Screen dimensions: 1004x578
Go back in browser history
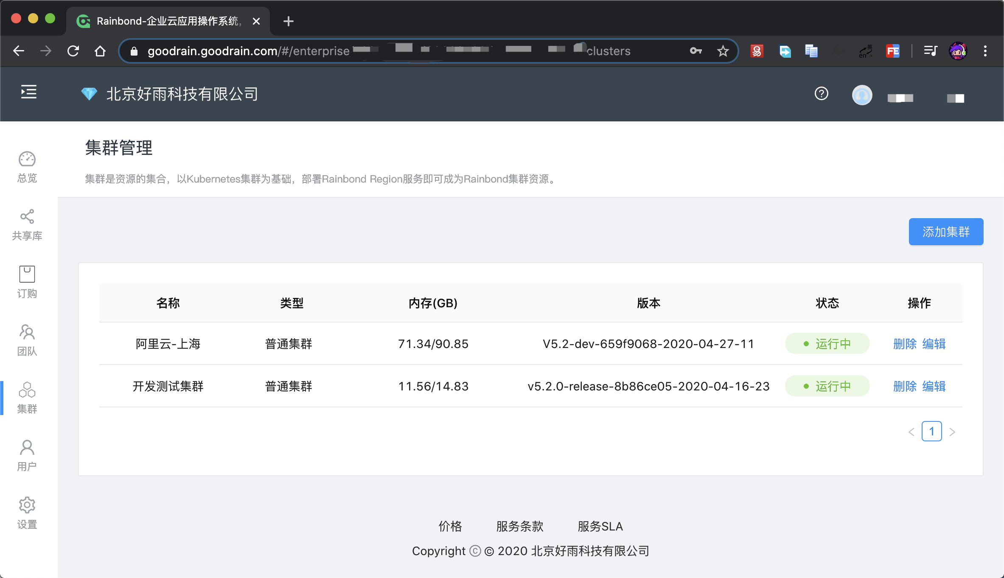coord(19,51)
